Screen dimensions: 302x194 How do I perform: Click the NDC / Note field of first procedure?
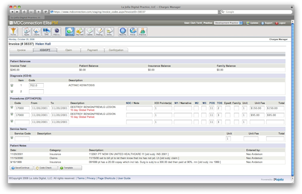139,108
